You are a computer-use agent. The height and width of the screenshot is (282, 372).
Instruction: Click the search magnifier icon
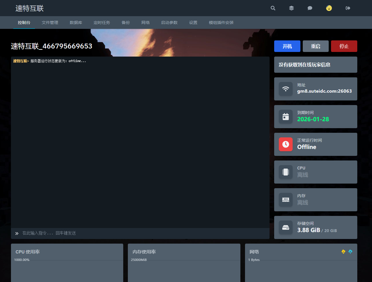pos(273,8)
